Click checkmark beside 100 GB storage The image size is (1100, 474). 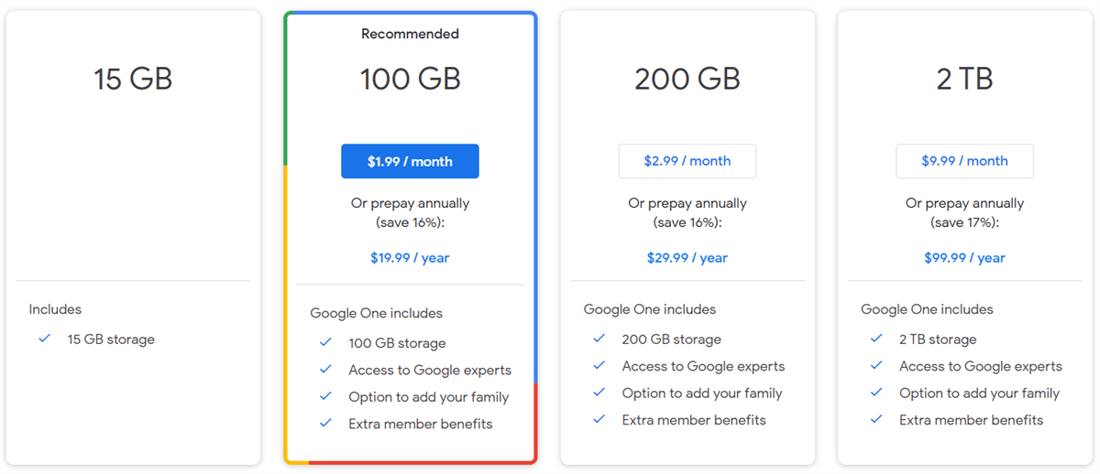click(x=325, y=342)
